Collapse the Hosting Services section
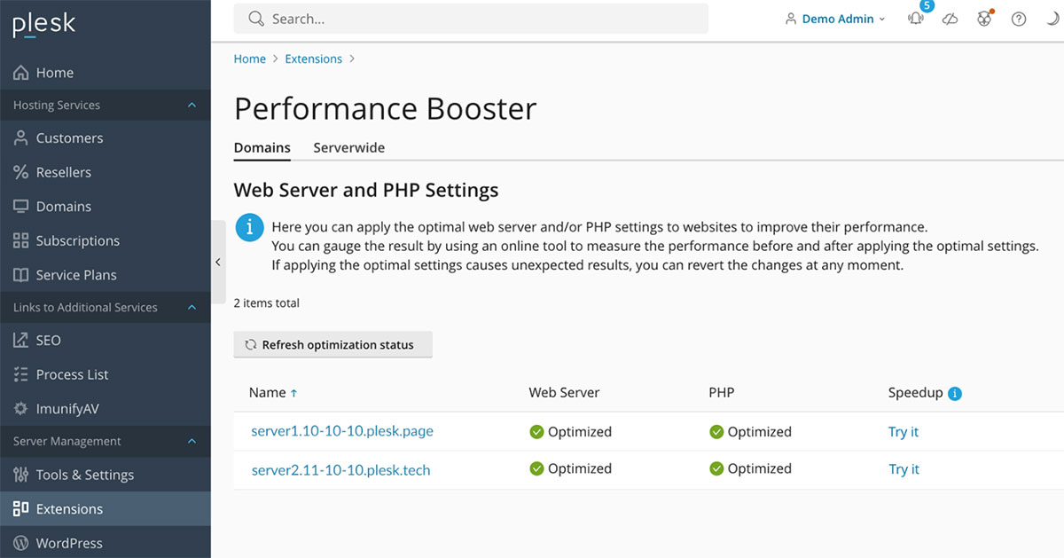This screenshot has height=558, width=1064. [x=192, y=106]
